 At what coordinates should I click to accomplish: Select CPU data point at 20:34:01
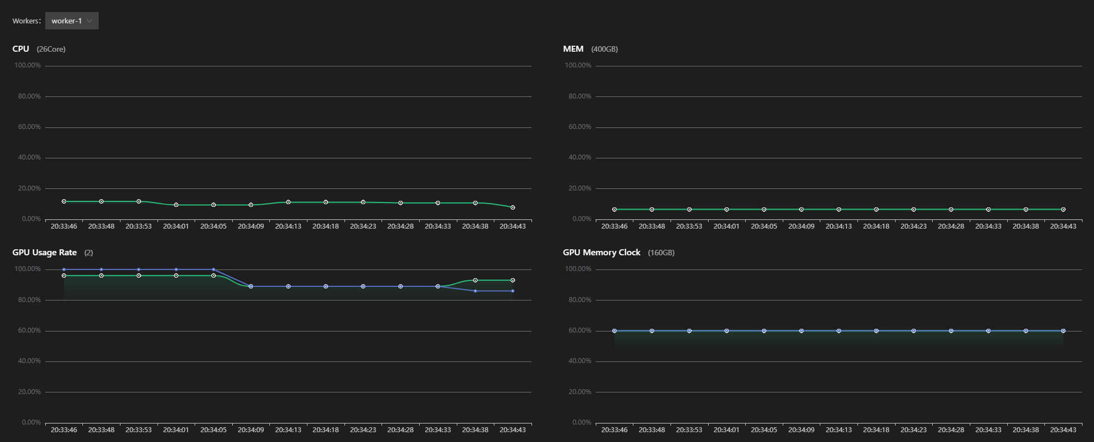point(176,205)
